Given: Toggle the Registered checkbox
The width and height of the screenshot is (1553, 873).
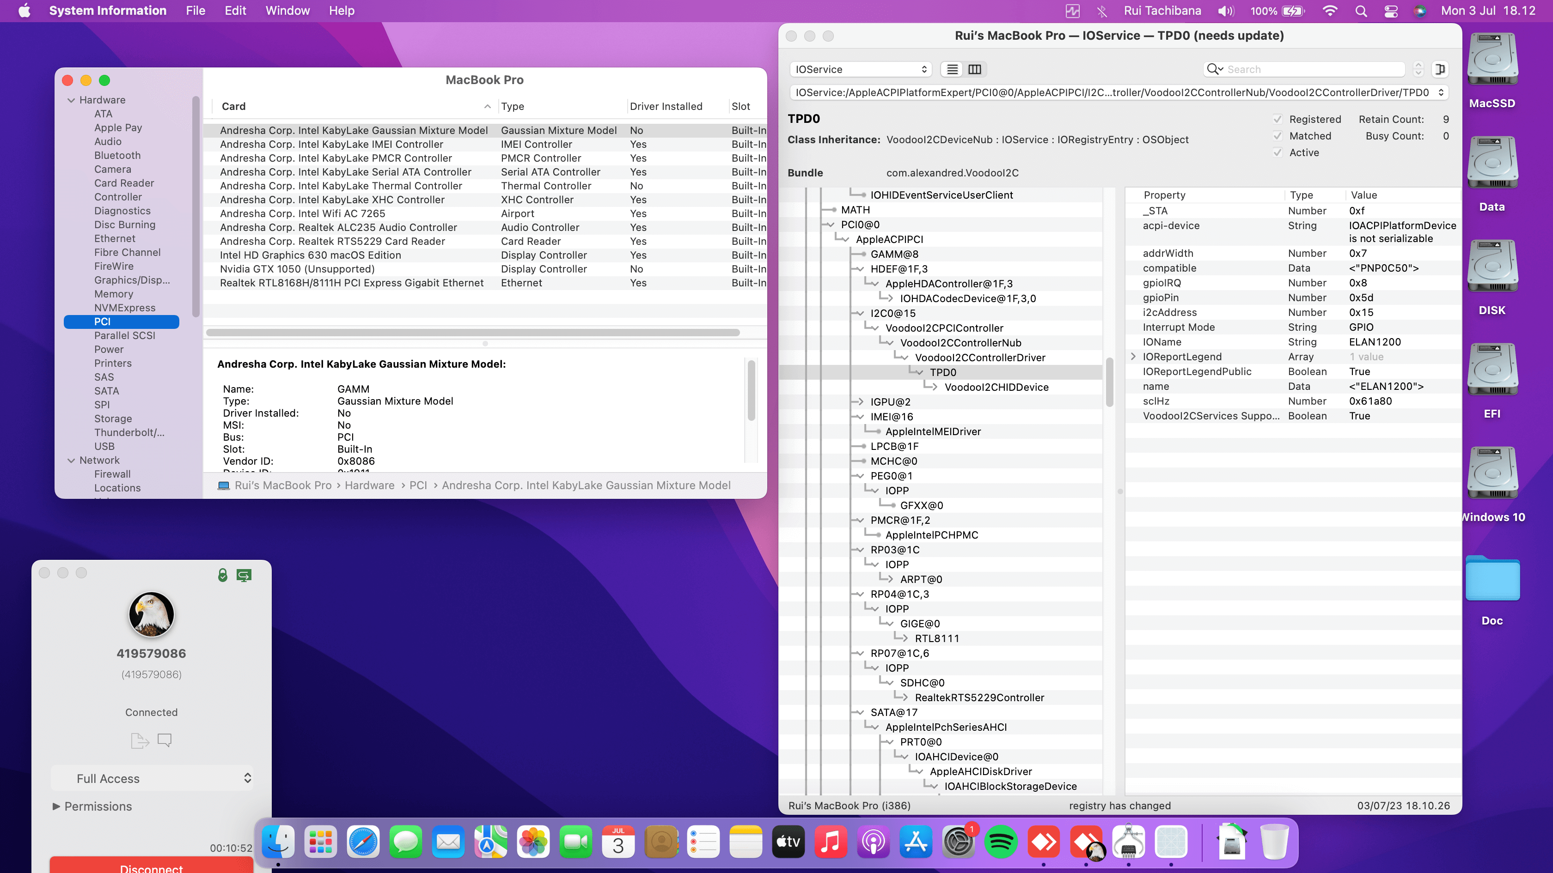Looking at the screenshot, I should pyautogui.click(x=1278, y=119).
